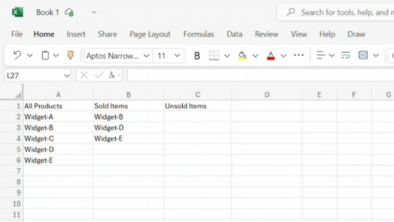Expand the Undo history dropdown arrow

point(30,55)
